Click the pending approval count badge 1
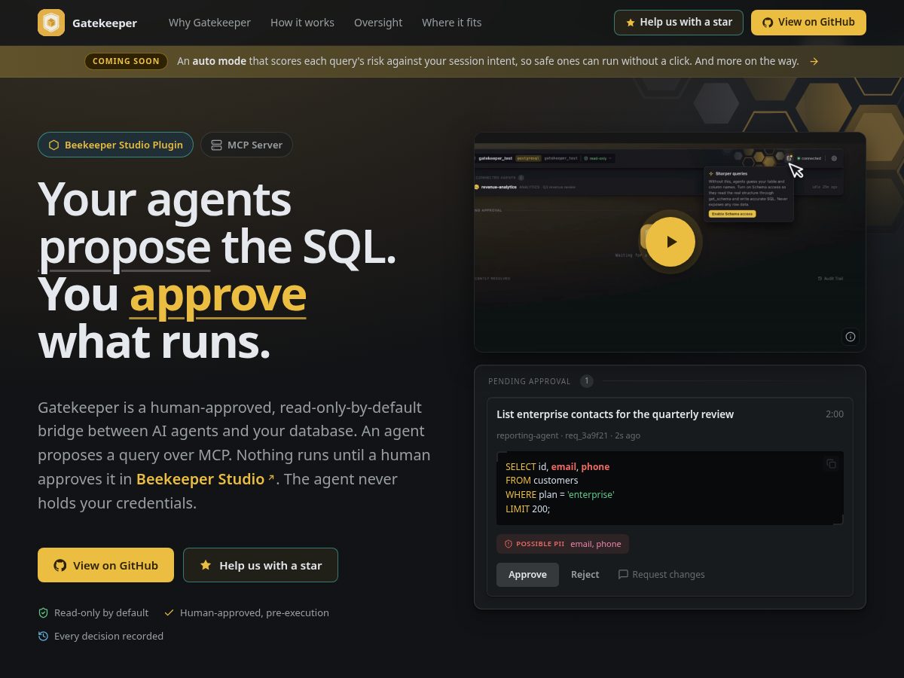 (587, 381)
